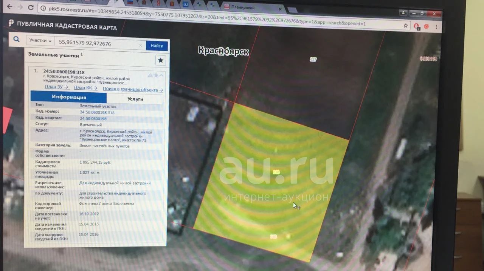This screenshot has width=484, height=271.
Task: Switch to the blue au browser tab
Action: click(186, 4)
